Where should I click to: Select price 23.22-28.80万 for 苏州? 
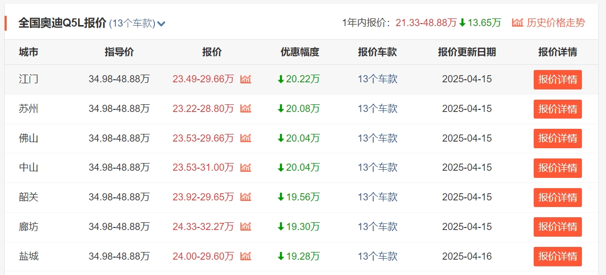pos(204,109)
